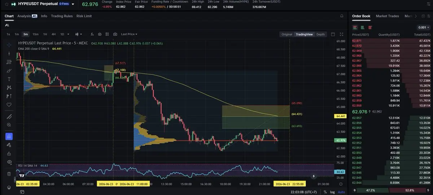The width and height of the screenshot is (433, 195).
Task: Select the ruler measure tool
Action: point(9,117)
